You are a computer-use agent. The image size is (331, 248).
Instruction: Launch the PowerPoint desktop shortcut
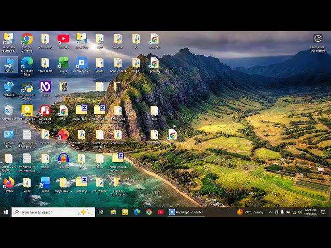click(63, 136)
